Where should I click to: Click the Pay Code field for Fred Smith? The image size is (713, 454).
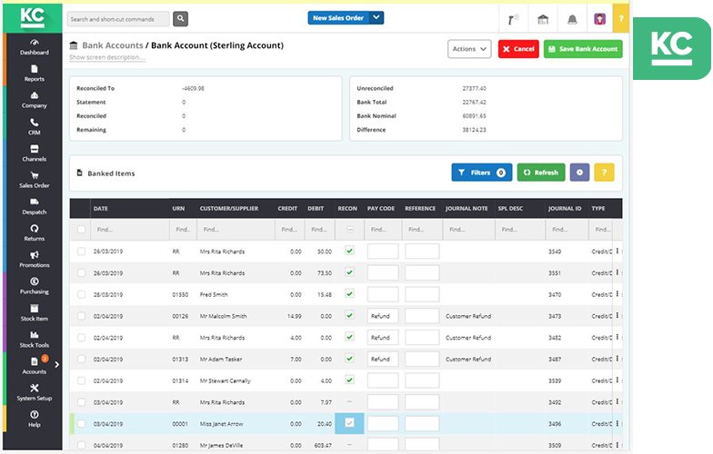(x=383, y=294)
